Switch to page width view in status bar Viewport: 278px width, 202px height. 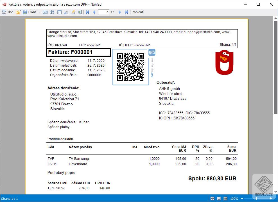coord(213,199)
